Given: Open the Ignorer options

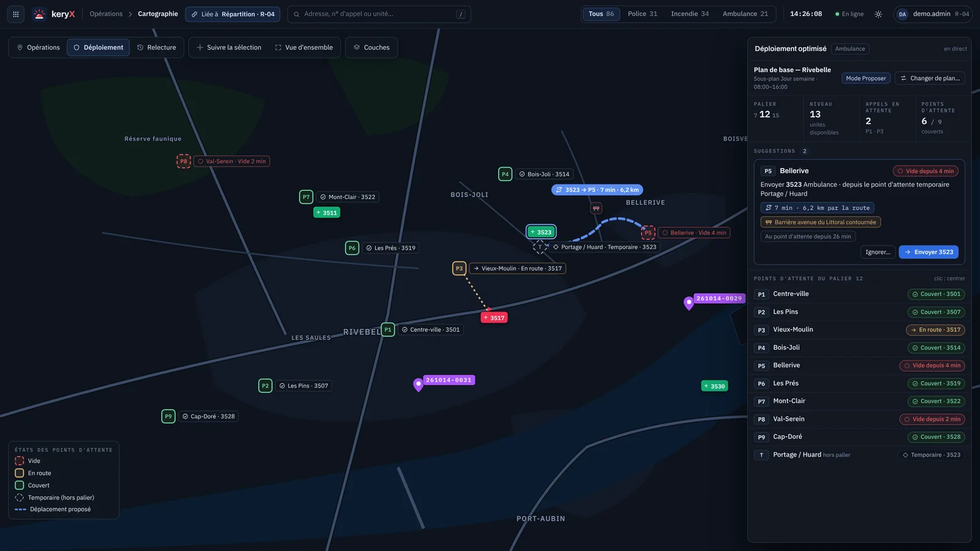Looking at the screenshot, I should click(878, 252).
